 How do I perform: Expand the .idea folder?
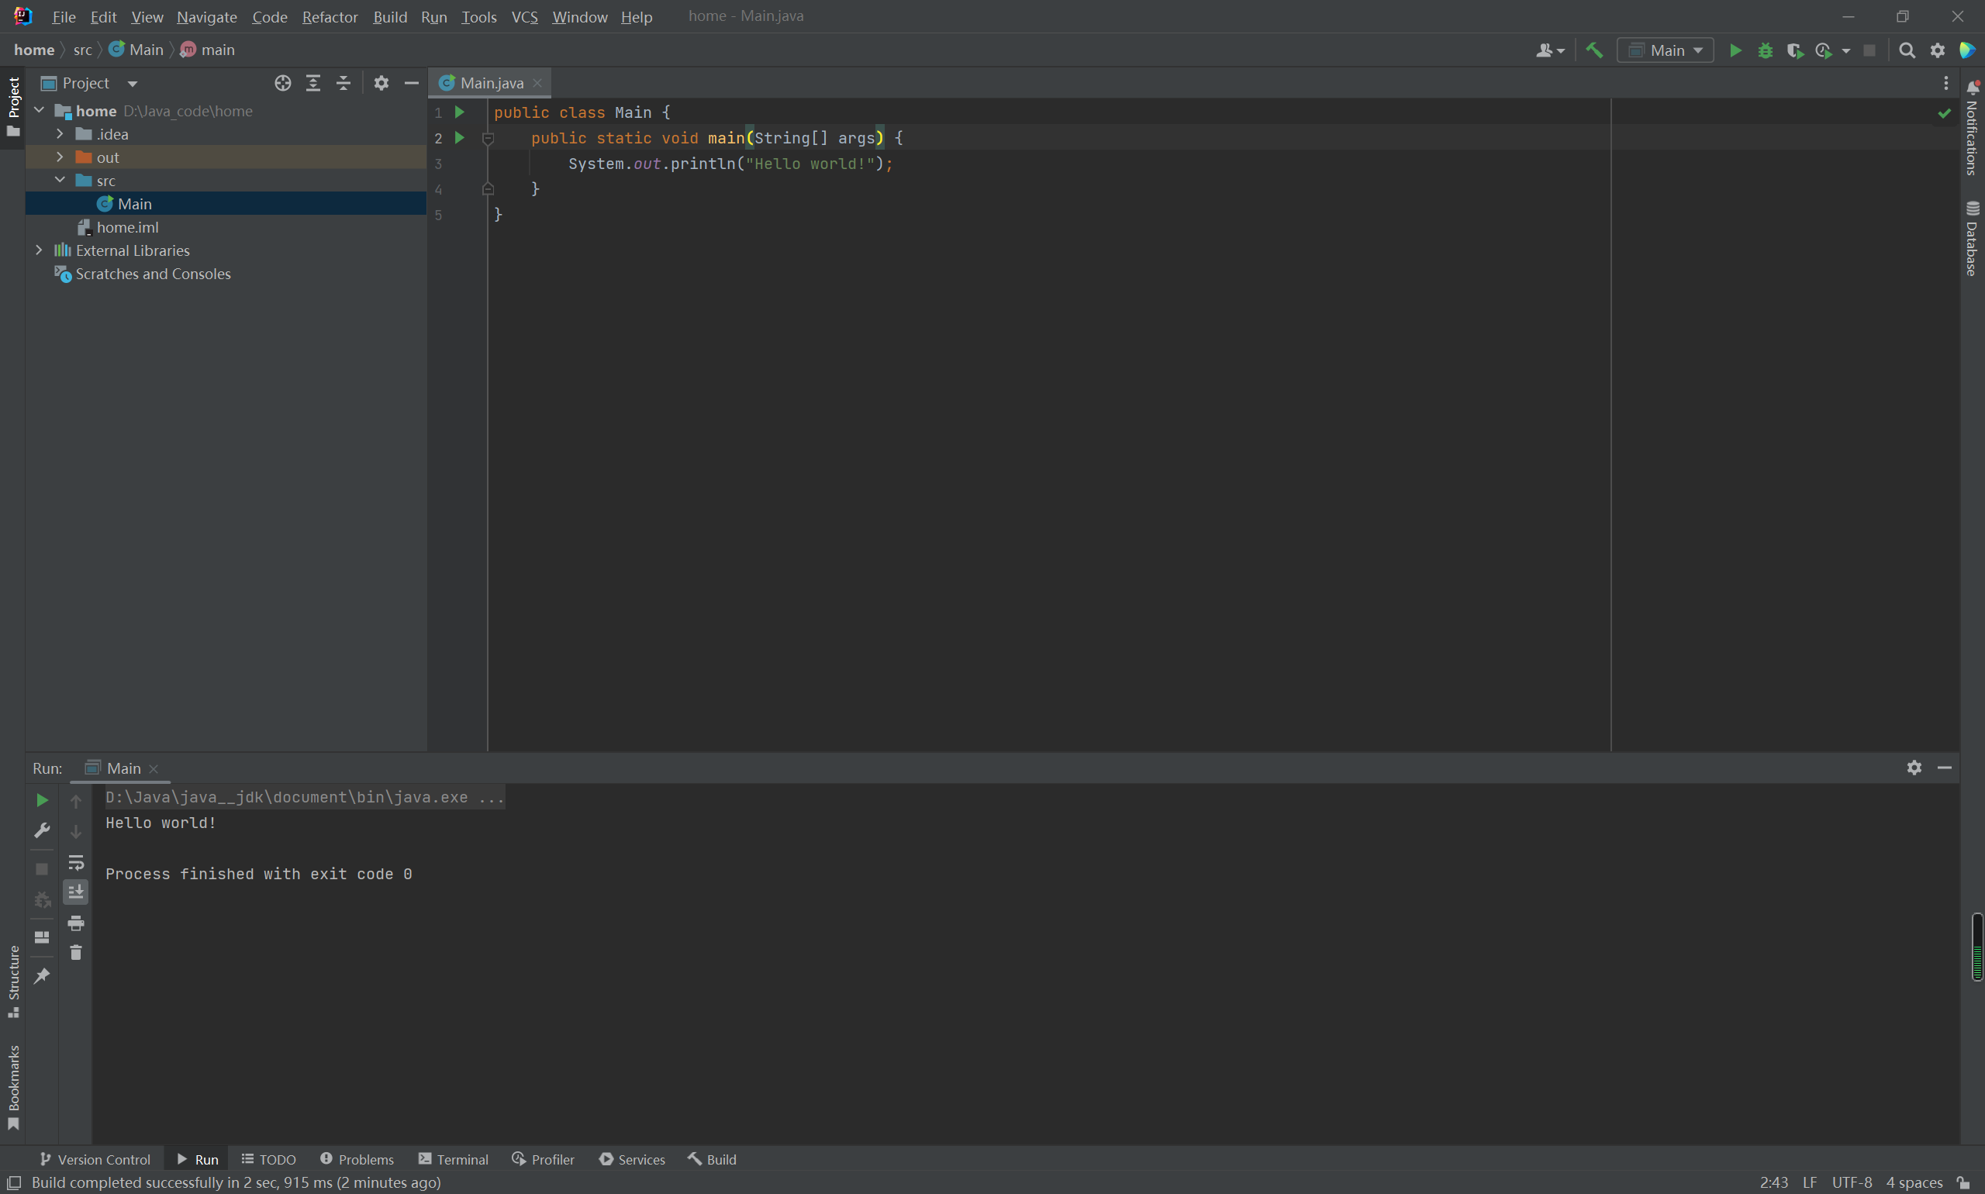(60, 133)
